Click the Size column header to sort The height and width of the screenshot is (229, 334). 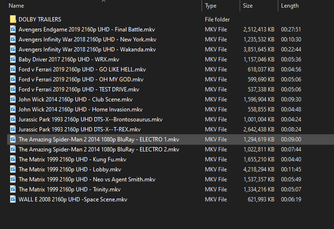click(x=248, y=6)
